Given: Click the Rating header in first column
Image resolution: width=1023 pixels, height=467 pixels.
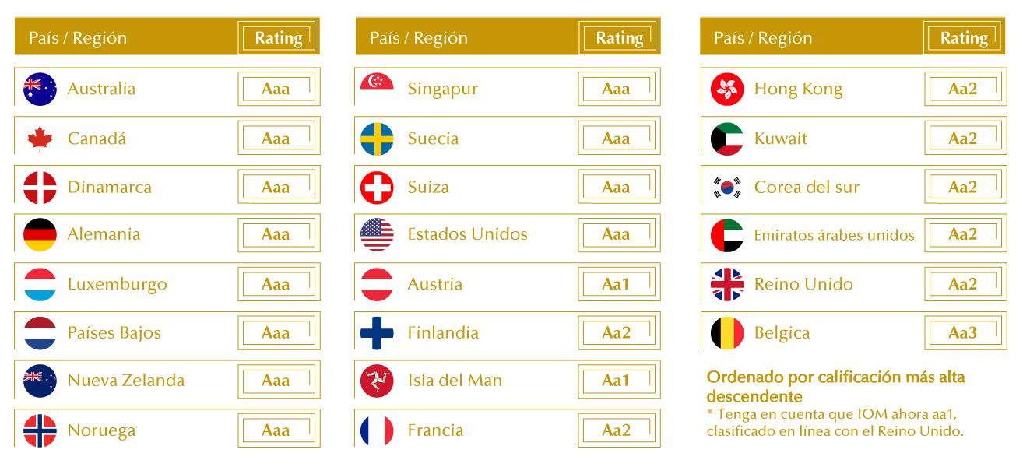Looking at the screenshot, I should 278,38.
